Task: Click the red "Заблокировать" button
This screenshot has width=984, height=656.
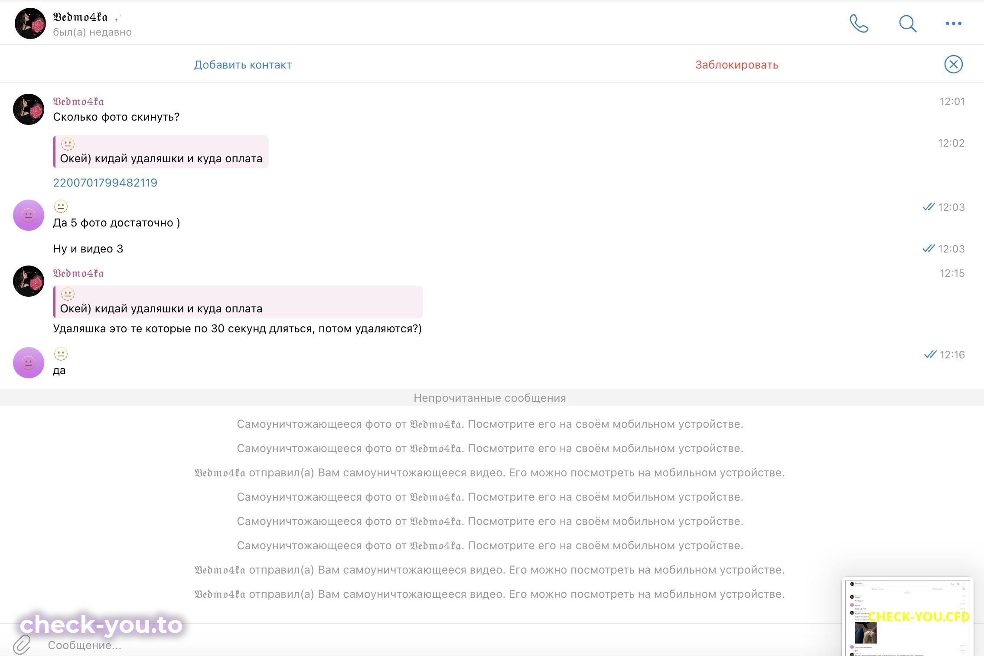Action: tap(736, 65)
